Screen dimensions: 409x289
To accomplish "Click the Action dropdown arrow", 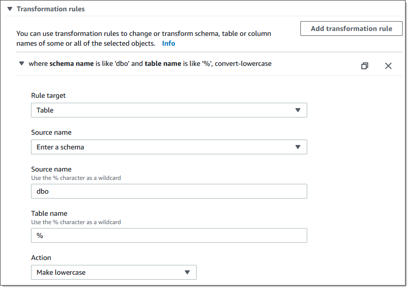I will point(187,272).
